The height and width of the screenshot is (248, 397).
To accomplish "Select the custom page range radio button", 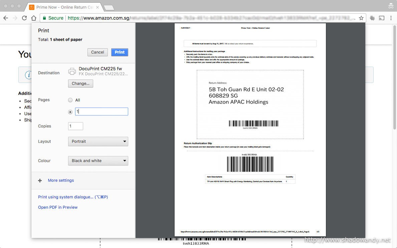I will pos(70,112).
